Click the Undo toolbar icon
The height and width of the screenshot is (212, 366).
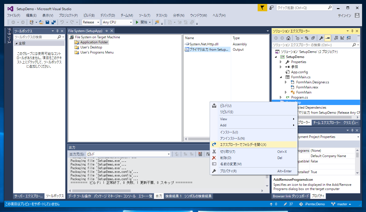62,22
